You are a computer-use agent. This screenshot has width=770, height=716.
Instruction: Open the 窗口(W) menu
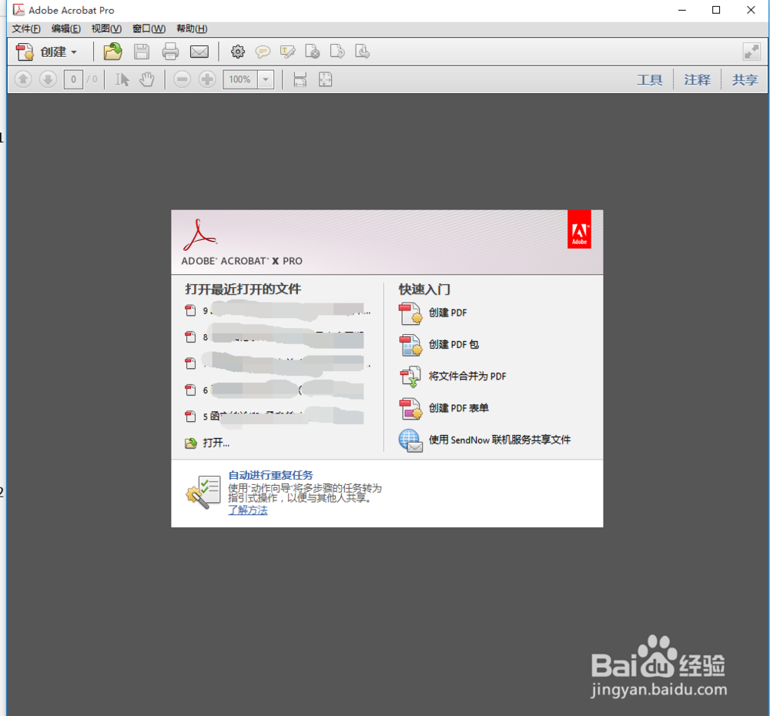[x=149, y=28]
